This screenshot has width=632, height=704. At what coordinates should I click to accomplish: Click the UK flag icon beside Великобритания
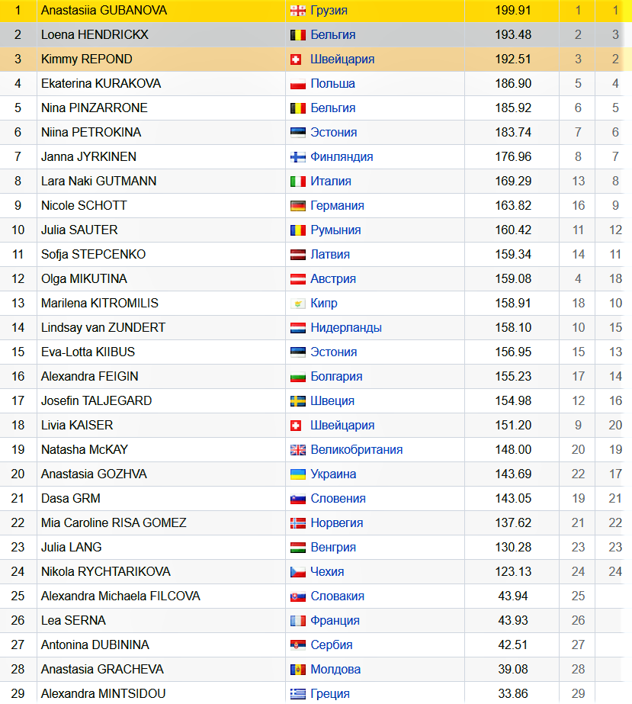pos(297,450)
